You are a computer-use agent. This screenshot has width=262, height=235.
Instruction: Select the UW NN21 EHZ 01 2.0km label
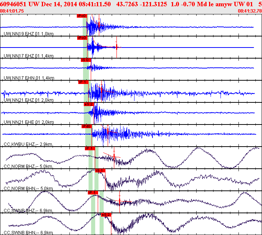coord(29,100)
